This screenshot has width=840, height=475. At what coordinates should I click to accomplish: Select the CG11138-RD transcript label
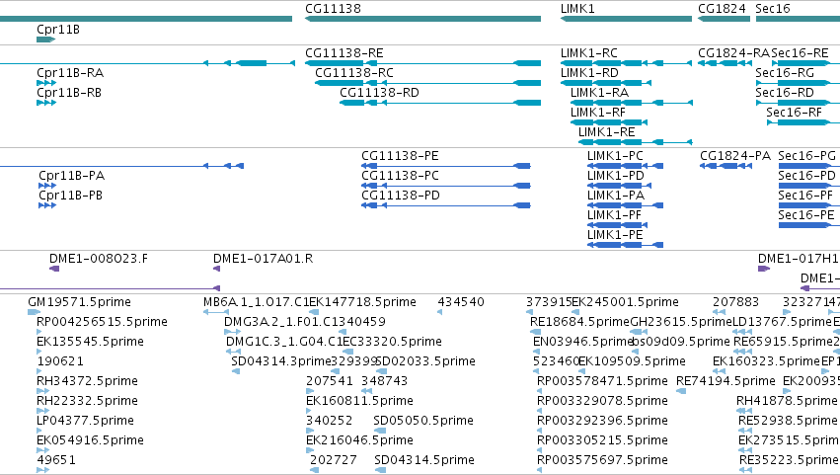pos(379,93)
